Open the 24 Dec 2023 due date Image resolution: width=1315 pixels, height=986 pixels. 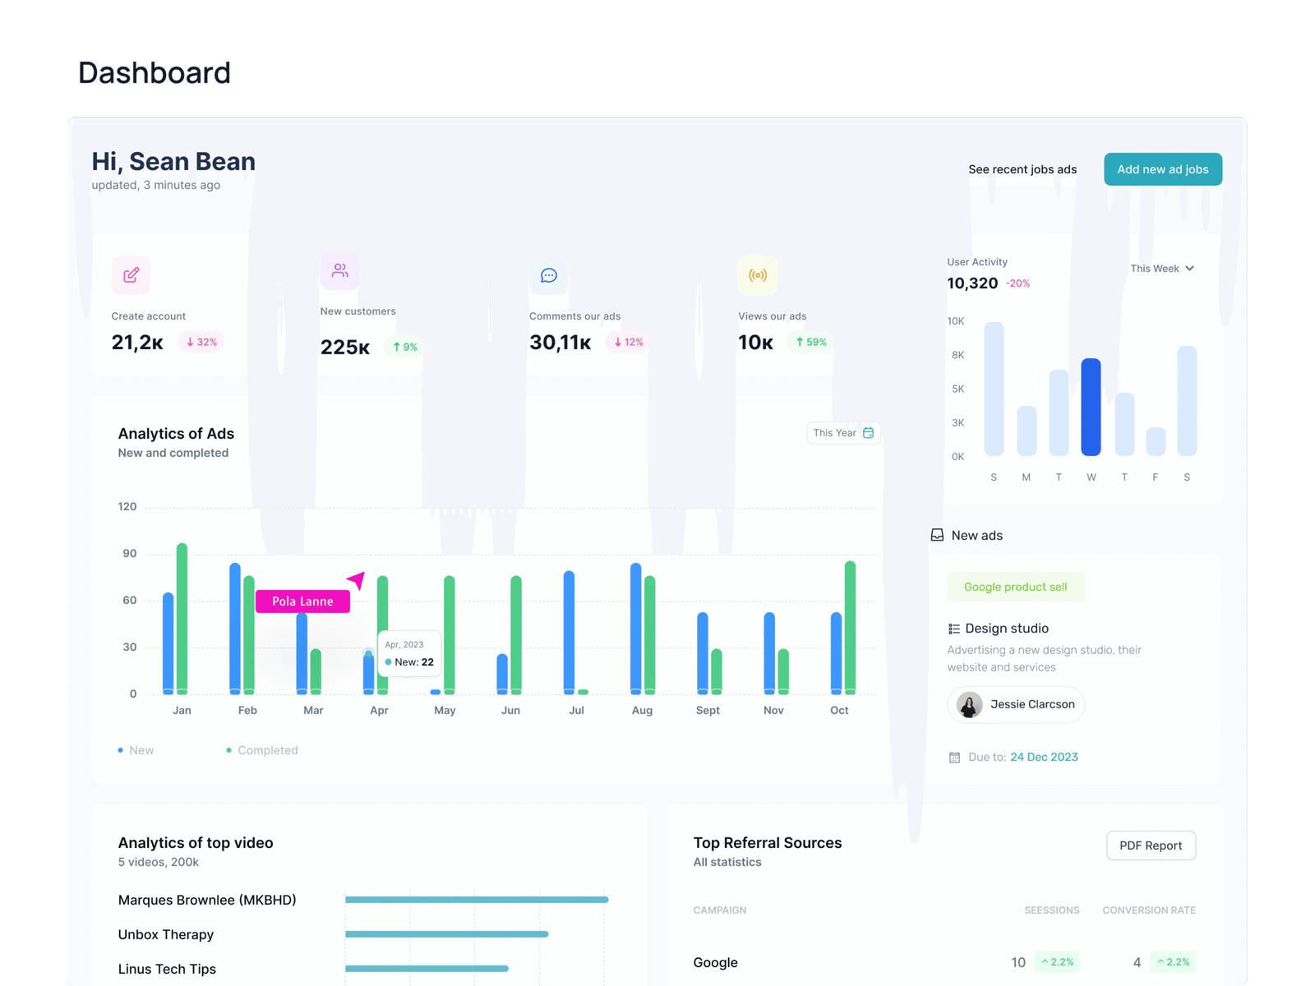click(1044, 758)
